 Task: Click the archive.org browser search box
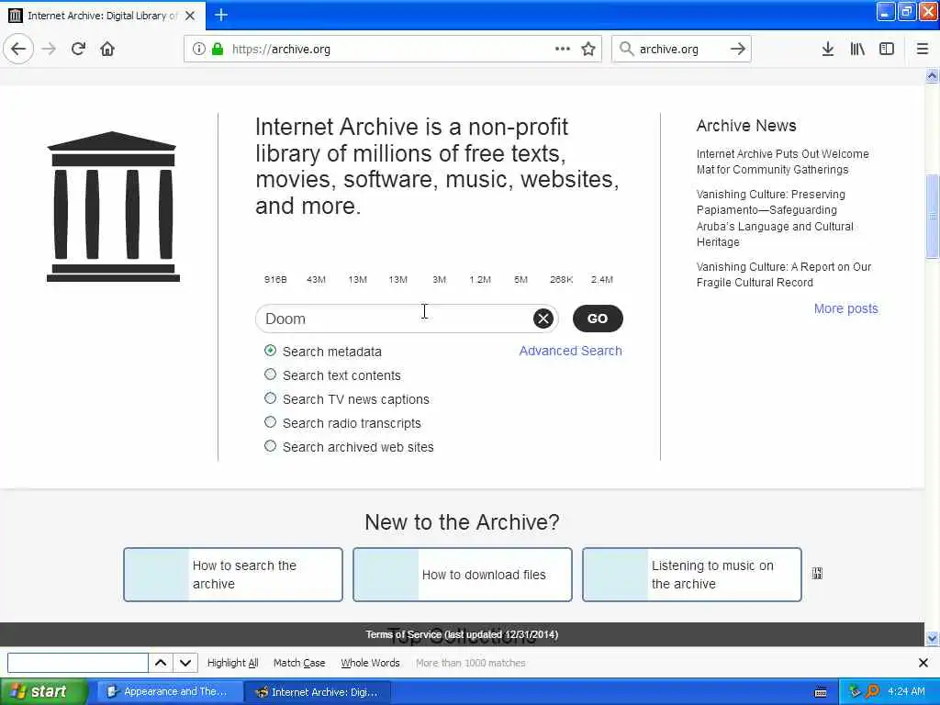(680, 50)
